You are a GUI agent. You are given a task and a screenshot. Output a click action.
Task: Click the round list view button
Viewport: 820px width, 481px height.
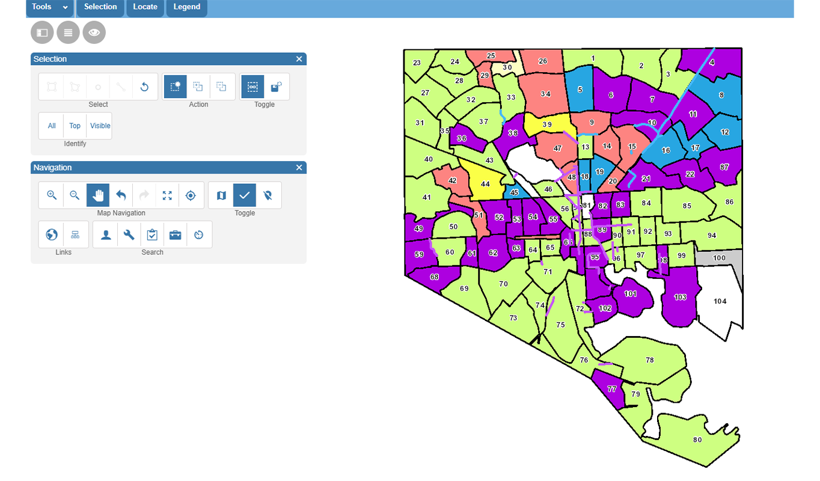tap(68, 32)
